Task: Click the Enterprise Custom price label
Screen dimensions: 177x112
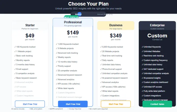Action: (157, 36)
